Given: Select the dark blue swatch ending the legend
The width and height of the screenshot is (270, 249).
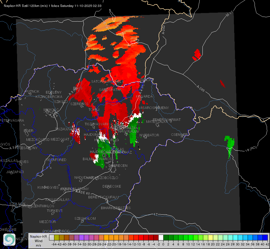Looking at the screenshot, I should (x=265, y=238).
